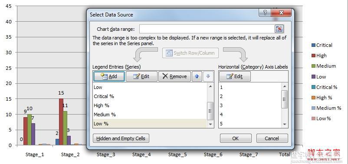Select the Medium % series entry
Image resolution: width=348 pixels, height=164 pixels.
click(x=150, y=115)
